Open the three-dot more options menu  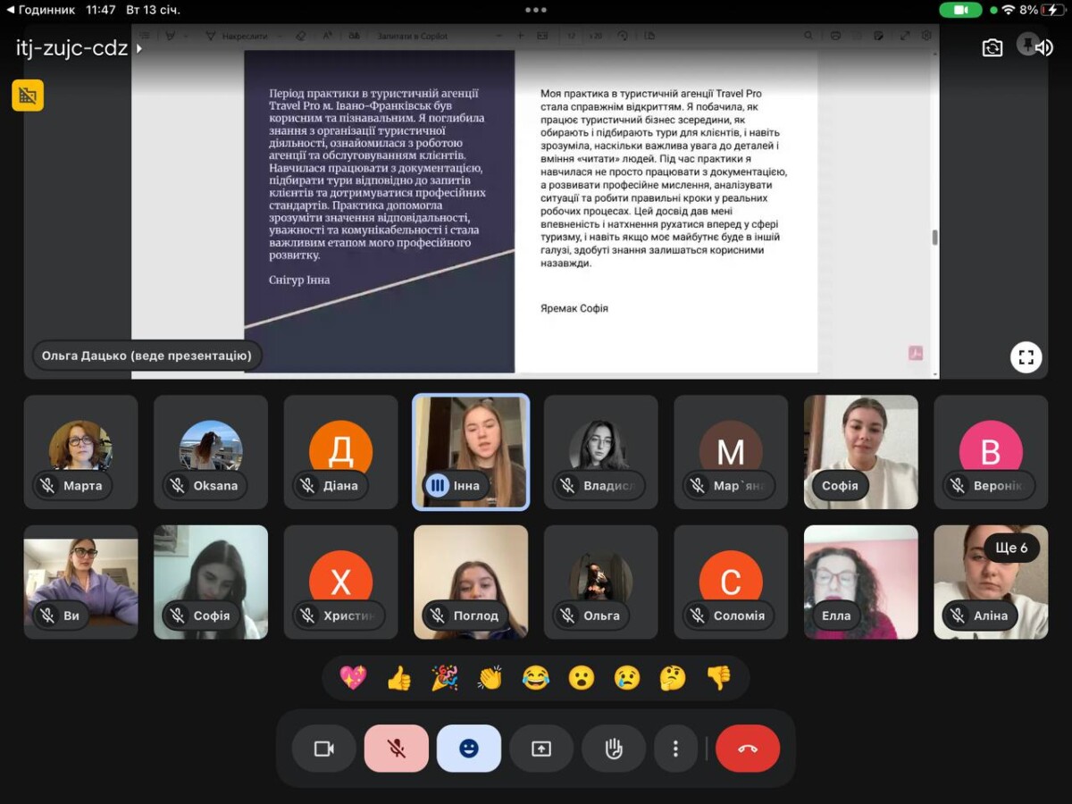pos(676,749)
